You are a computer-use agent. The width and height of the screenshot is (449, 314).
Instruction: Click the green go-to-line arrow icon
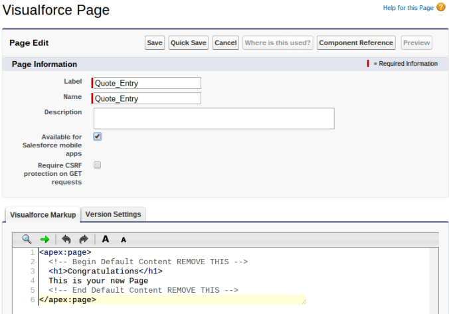click(x=45, y=239)
